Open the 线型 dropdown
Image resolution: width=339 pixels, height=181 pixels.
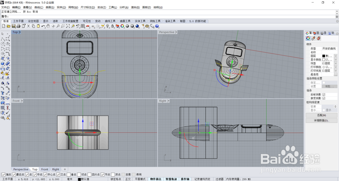(336, 63)
